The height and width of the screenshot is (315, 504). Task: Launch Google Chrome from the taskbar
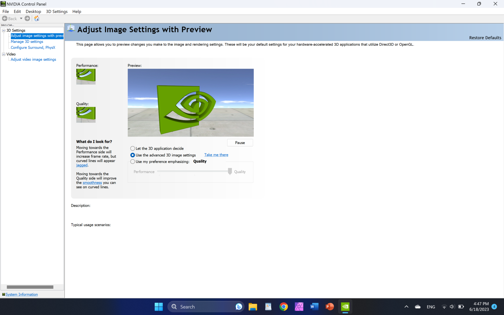[284, 306]
